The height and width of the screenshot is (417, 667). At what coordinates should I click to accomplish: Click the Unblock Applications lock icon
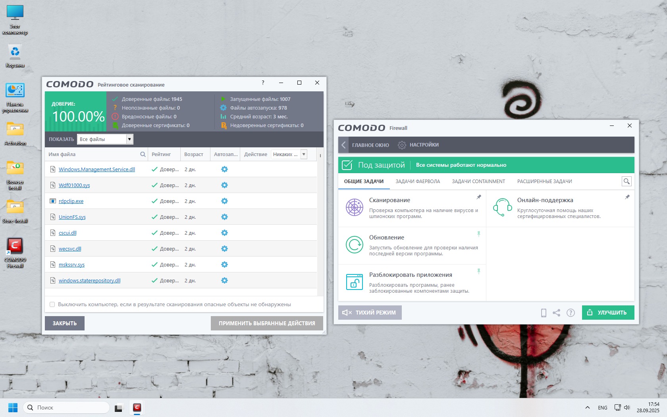tap(354, 282)
